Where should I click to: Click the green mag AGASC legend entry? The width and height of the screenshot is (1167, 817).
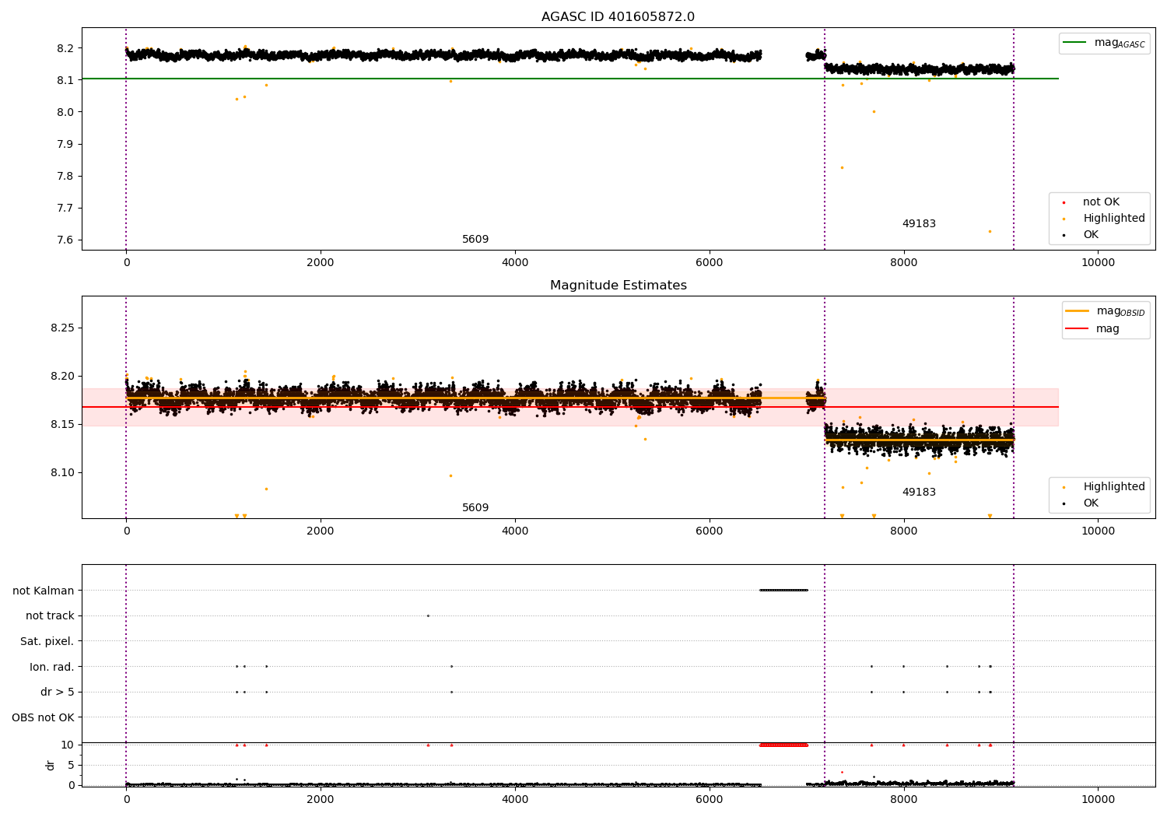click(x=1104, y=43)
